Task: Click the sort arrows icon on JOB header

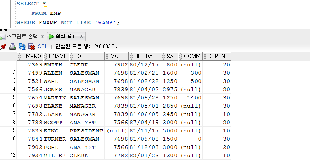Action: tap(72, 57)
